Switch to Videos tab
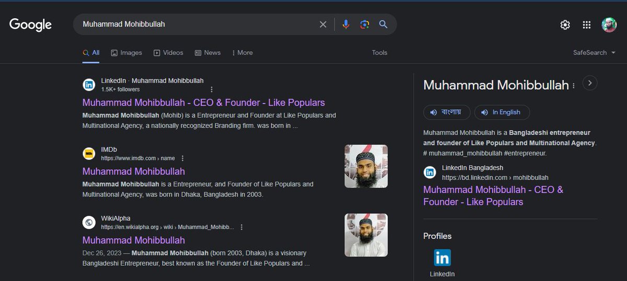This screenshot has width=627, height=281. [x=168, y=53]
